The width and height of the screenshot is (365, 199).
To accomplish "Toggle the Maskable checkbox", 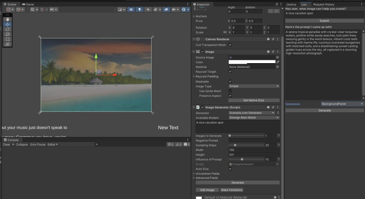I will [x=230, y=81].
